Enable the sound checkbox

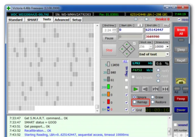(x=175, y=125)
